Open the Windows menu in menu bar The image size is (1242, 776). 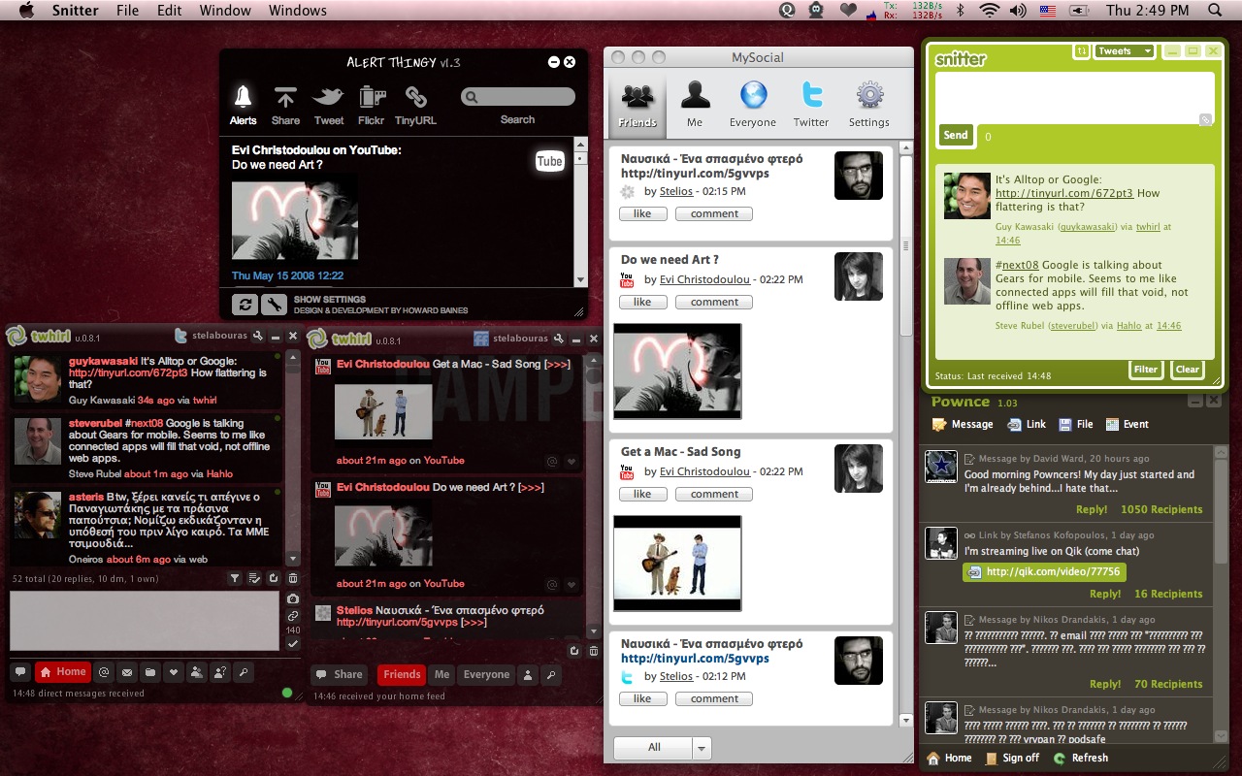pyautogui.click(x=298, y=11)
